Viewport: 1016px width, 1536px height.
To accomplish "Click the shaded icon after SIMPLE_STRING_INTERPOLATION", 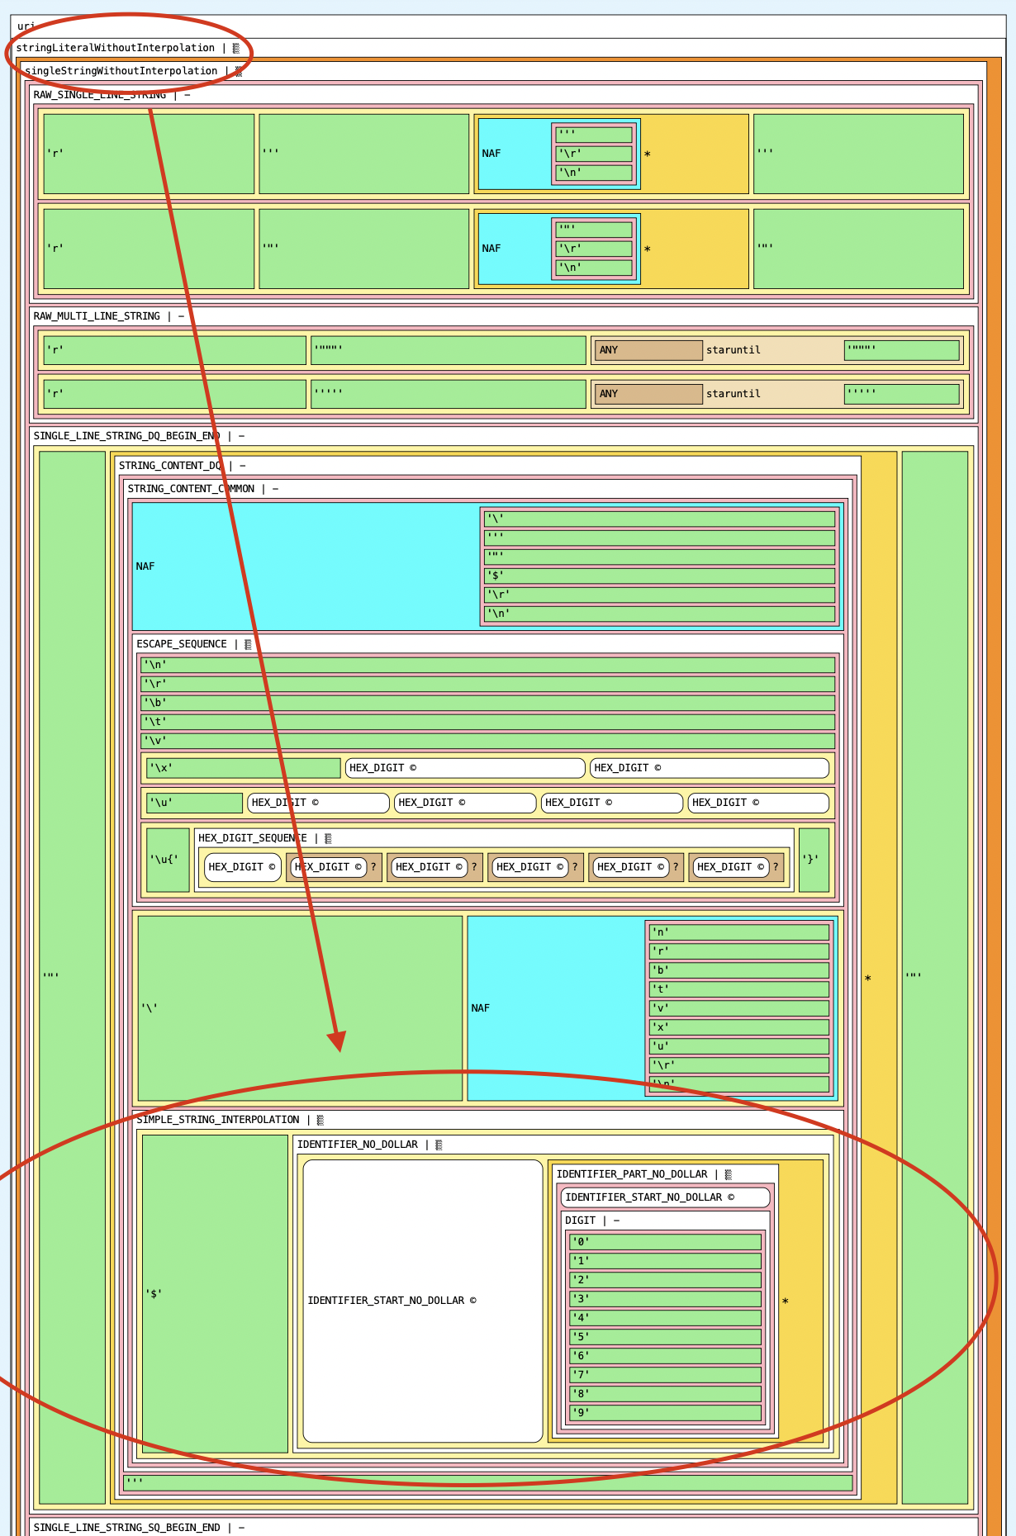I will [320, 1120].
